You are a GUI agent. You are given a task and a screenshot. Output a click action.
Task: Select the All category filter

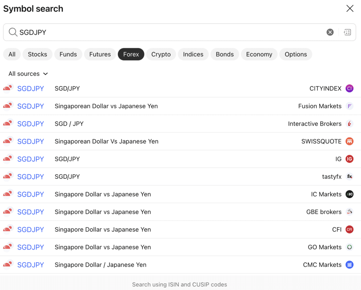click(12, 54)
